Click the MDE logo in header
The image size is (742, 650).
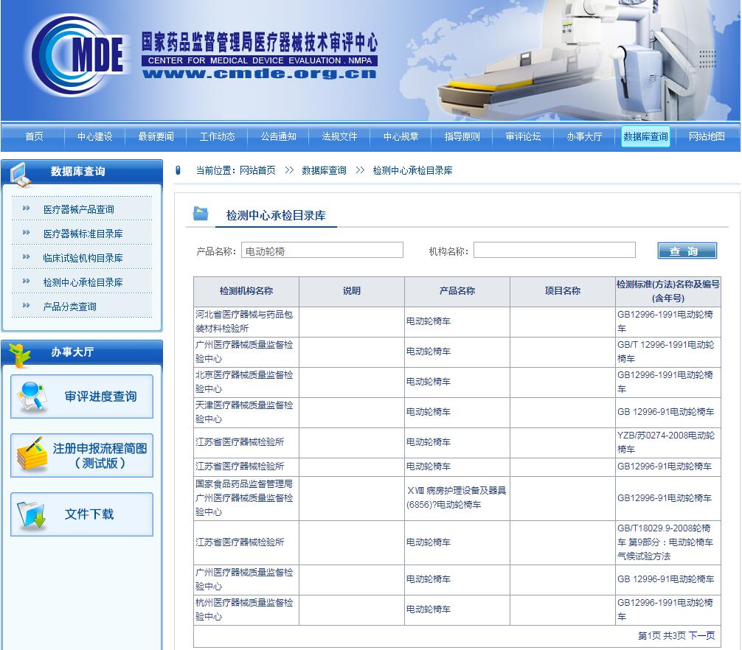click(78, 54)
